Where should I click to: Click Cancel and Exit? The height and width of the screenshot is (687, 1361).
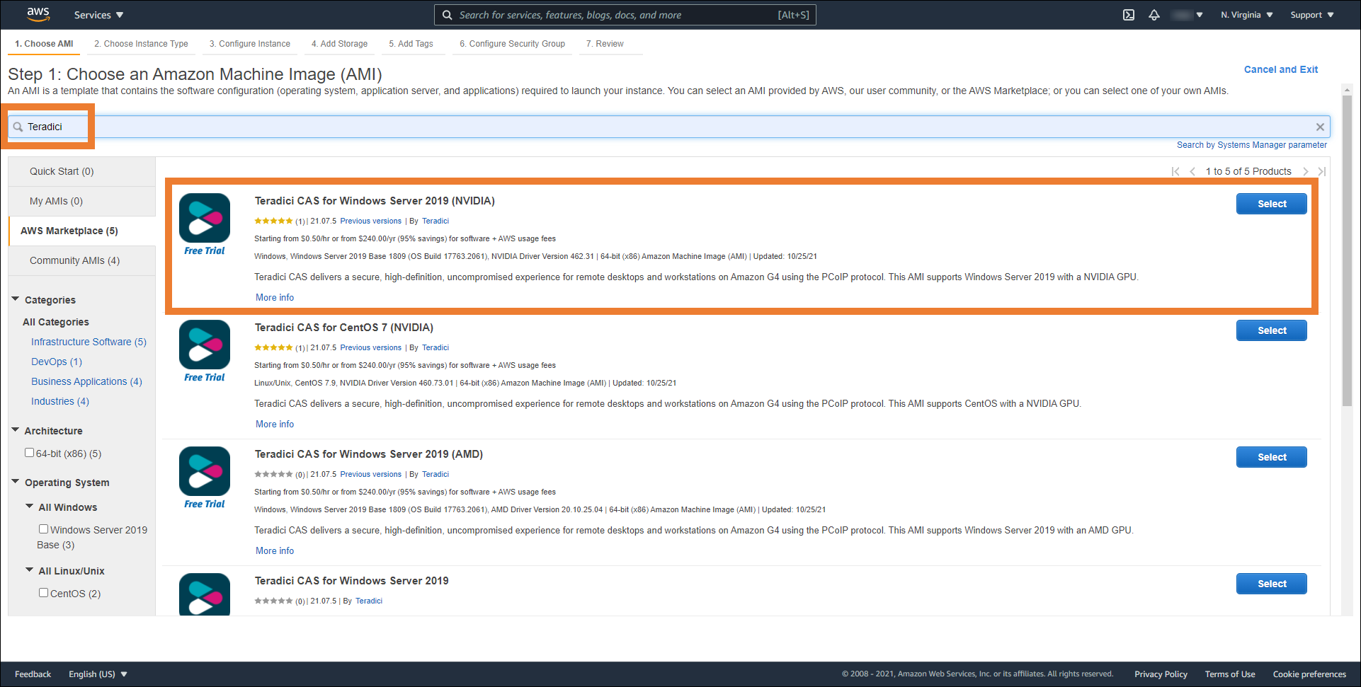1281,69
